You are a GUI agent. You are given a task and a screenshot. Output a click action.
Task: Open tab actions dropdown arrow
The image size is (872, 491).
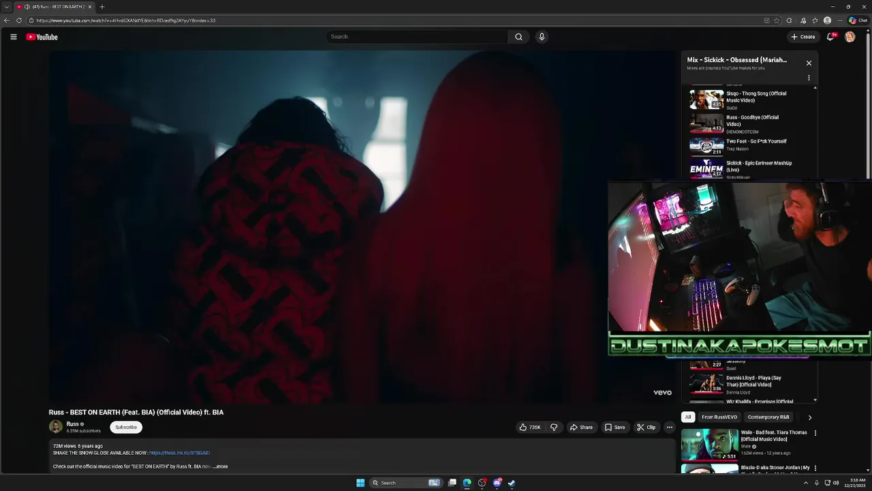[x=6, y=7]
